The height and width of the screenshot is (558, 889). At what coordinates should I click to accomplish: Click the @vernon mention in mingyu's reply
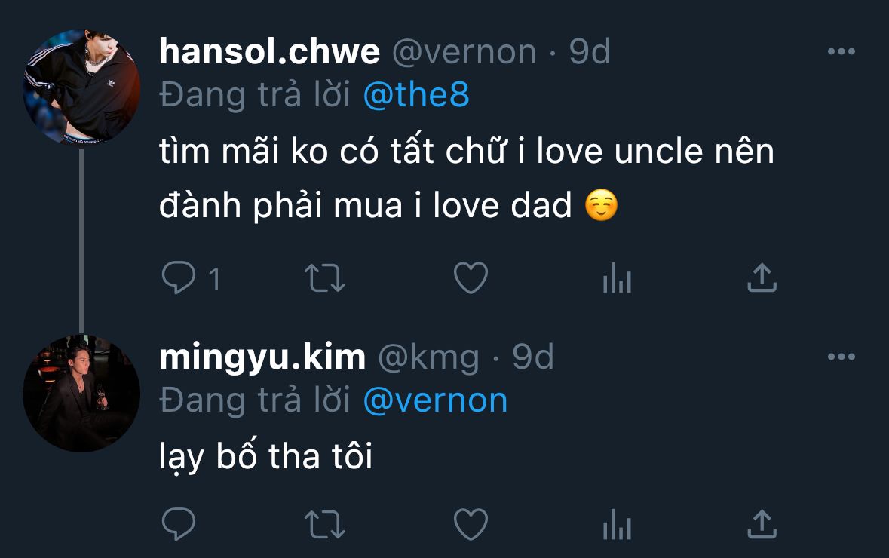pos(435,400)
